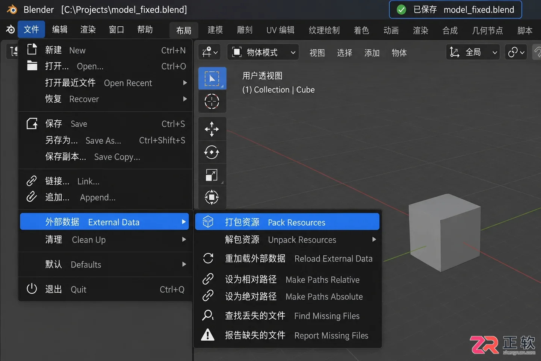Open the viewport 视图 View menu
Viewport: 541px width, 361px height.
click(x=317, y=53)
